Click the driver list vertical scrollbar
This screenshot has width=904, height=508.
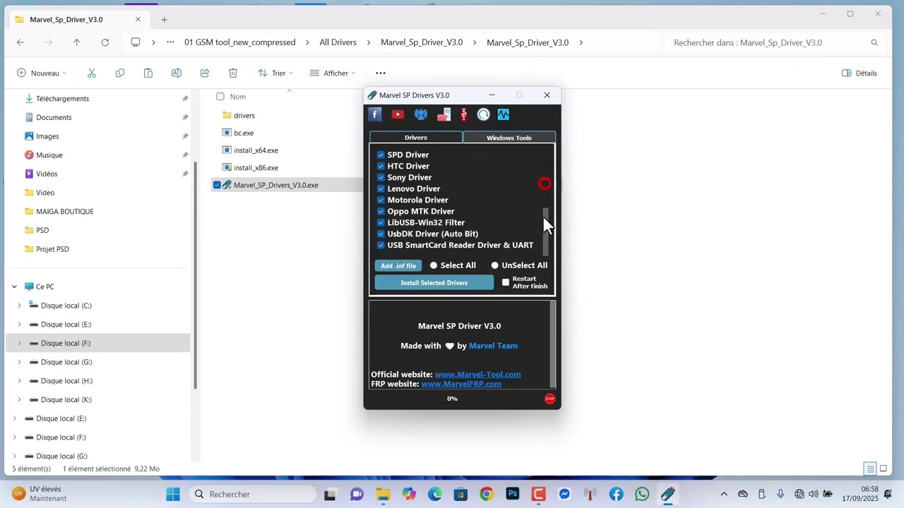pyautogui.click(x=545, y=231)
